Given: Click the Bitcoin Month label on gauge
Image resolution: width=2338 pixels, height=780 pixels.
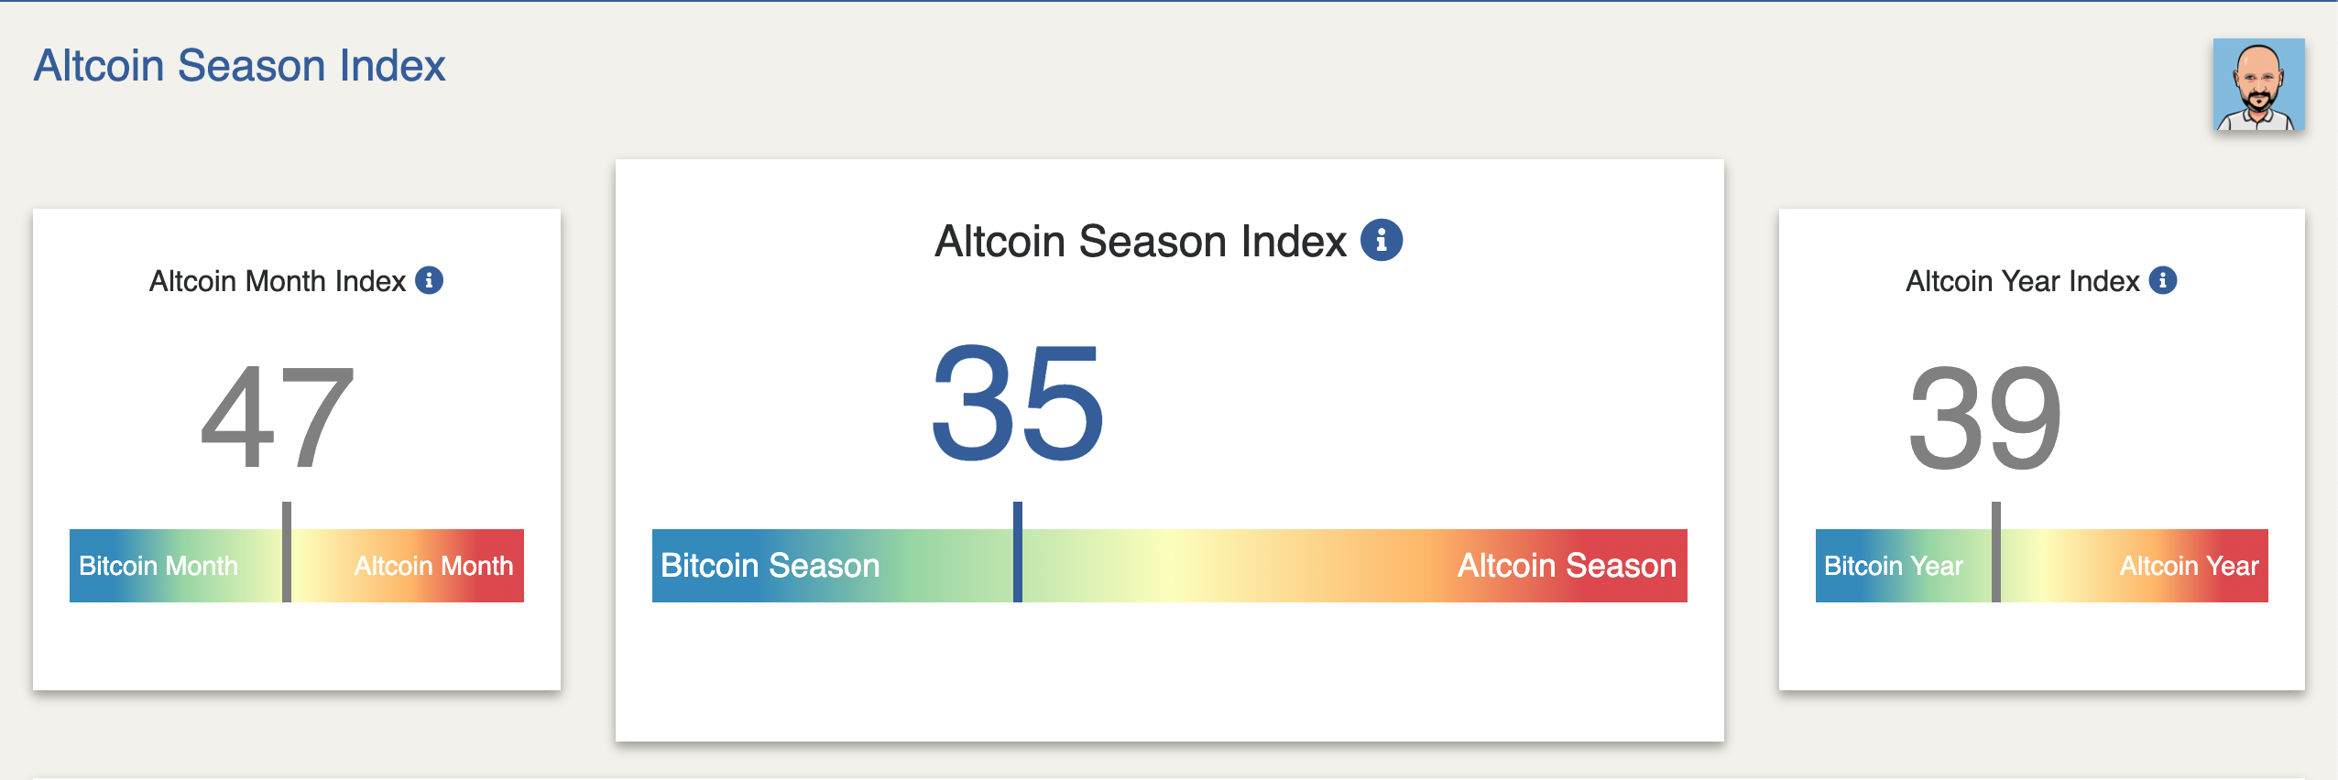Looking at the screenshot, I should coord(158,566).
